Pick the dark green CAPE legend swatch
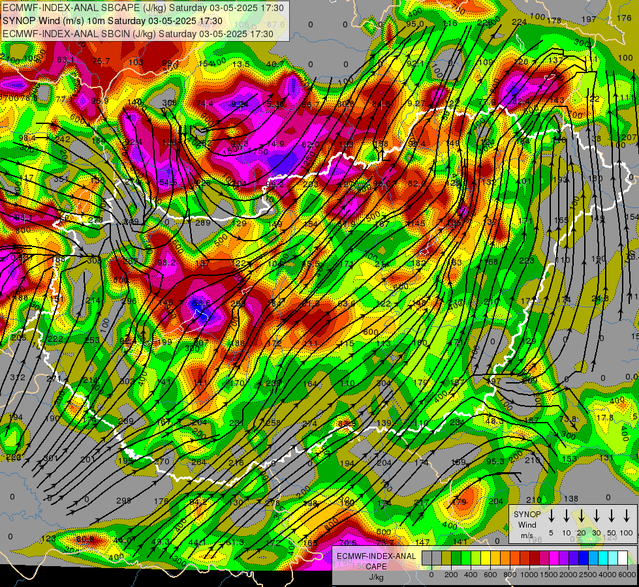639x587 pixels. tap(456, 558)
